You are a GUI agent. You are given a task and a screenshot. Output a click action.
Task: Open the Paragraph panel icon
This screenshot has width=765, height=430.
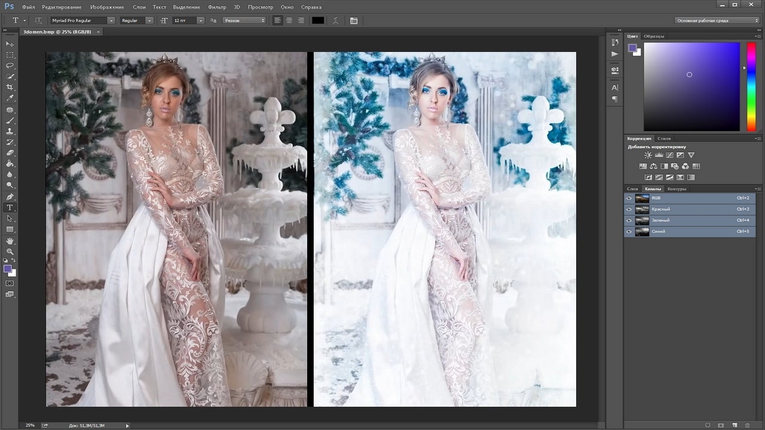coord(615,99)
